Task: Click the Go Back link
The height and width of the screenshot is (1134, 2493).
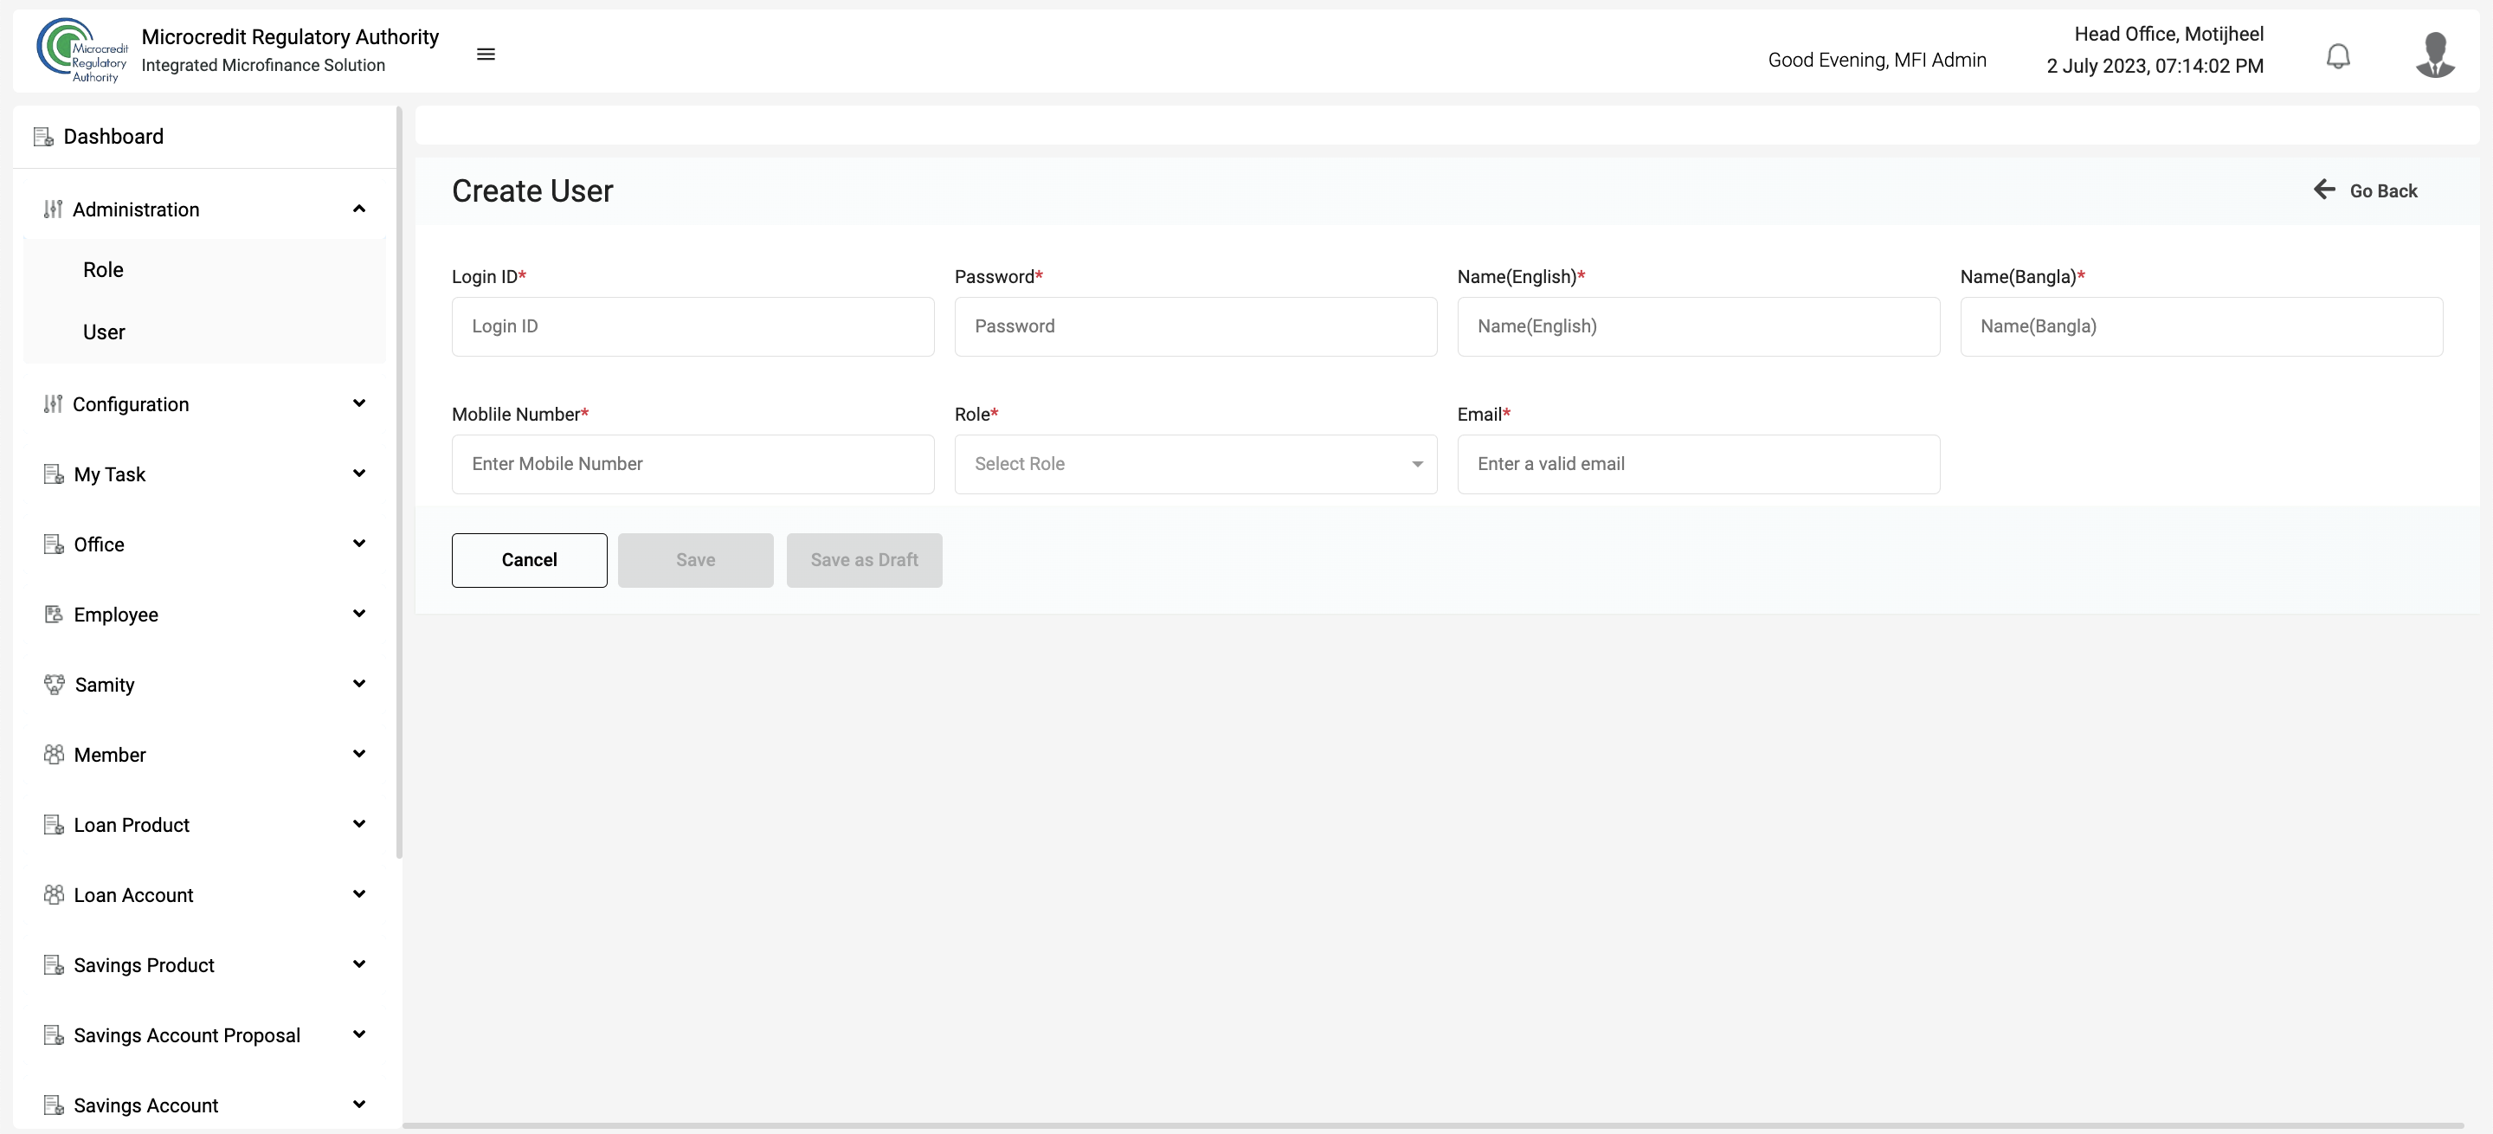Action: coord(2365,190)
